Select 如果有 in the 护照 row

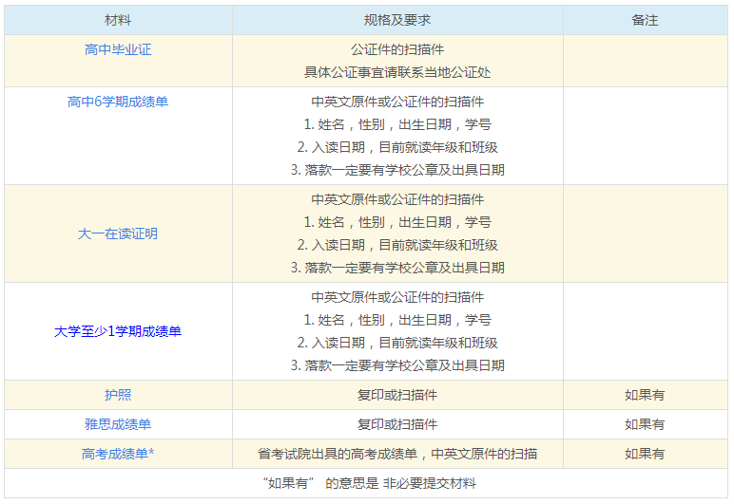(645, 395)
